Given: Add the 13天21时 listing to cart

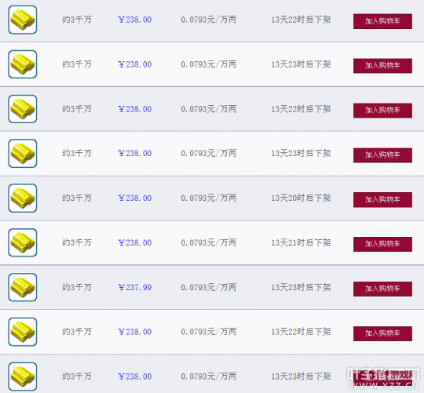Looking at the screenshot, I should (x=382, y=244).
